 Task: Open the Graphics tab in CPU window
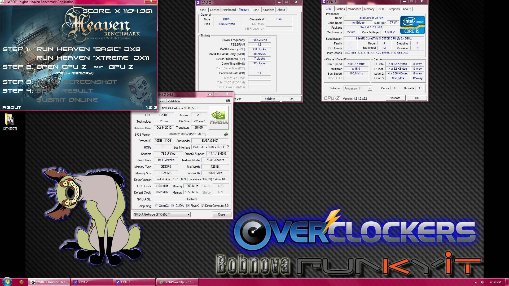coord(394,9)
